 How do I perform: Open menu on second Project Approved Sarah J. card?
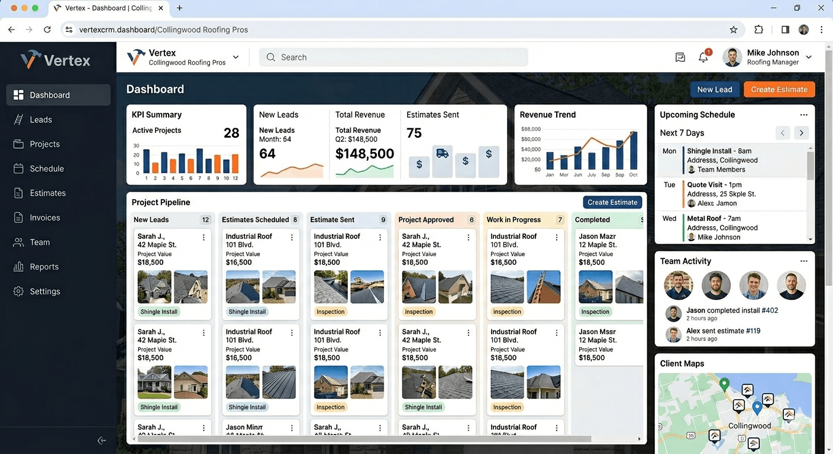click(x=468, y=333)
